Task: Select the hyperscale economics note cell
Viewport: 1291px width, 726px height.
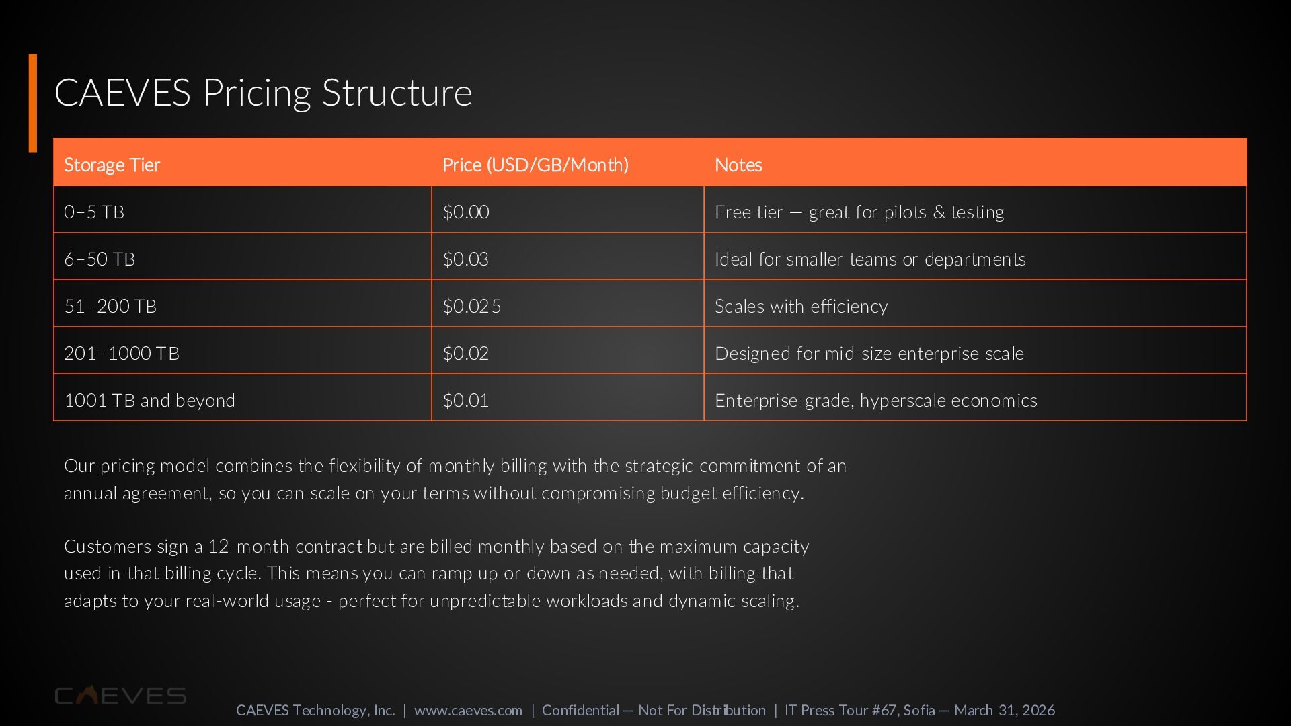Action: (x=875, y=400)
